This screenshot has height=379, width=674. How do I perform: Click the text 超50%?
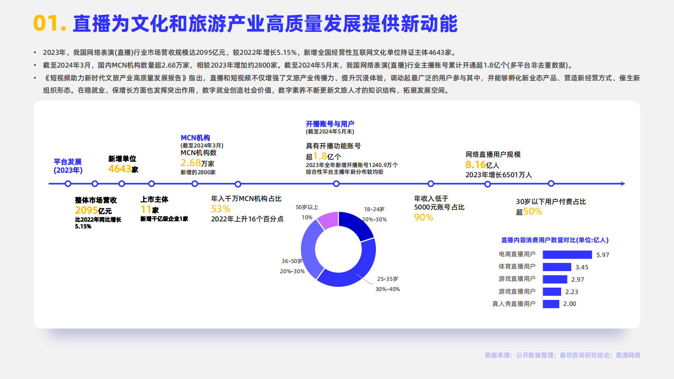529,212
